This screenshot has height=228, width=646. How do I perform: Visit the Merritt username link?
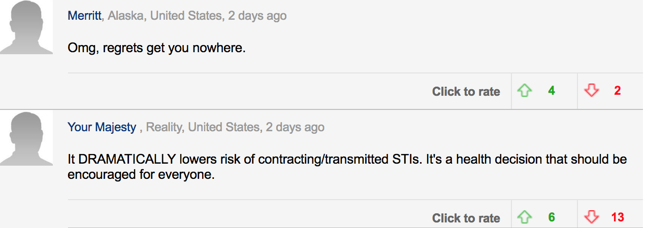point(85,16)
